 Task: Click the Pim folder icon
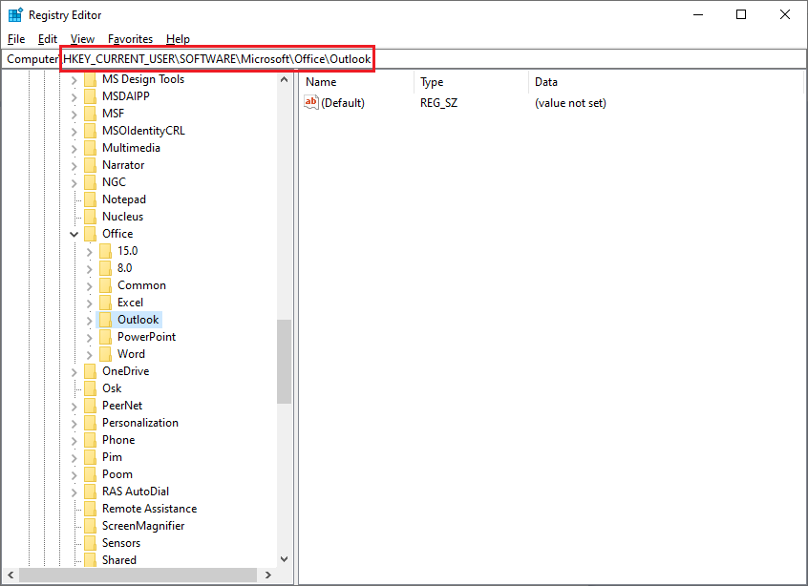(90, 457)
